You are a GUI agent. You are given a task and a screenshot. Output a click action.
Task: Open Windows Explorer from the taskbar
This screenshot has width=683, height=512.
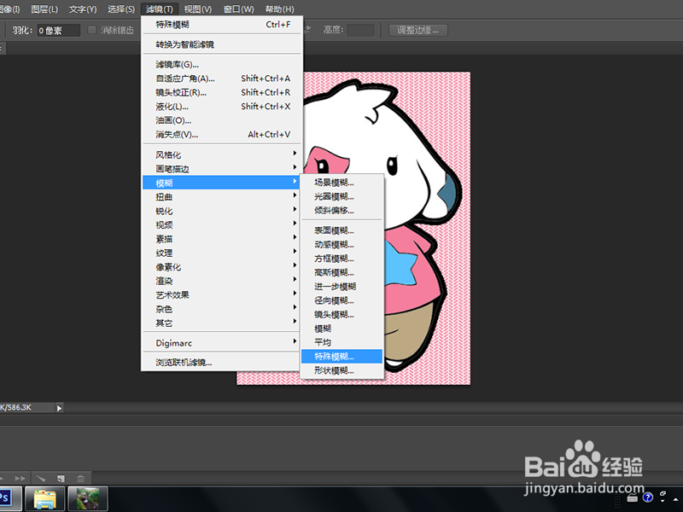(x=45, y=499)
